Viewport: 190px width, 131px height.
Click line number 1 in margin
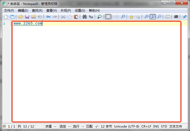pyautogui.click(x=4, y=24)
